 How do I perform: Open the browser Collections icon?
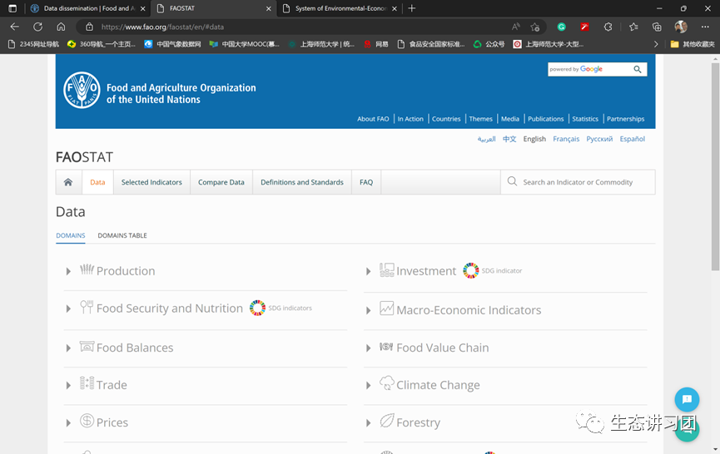click(x=657, y=27)
